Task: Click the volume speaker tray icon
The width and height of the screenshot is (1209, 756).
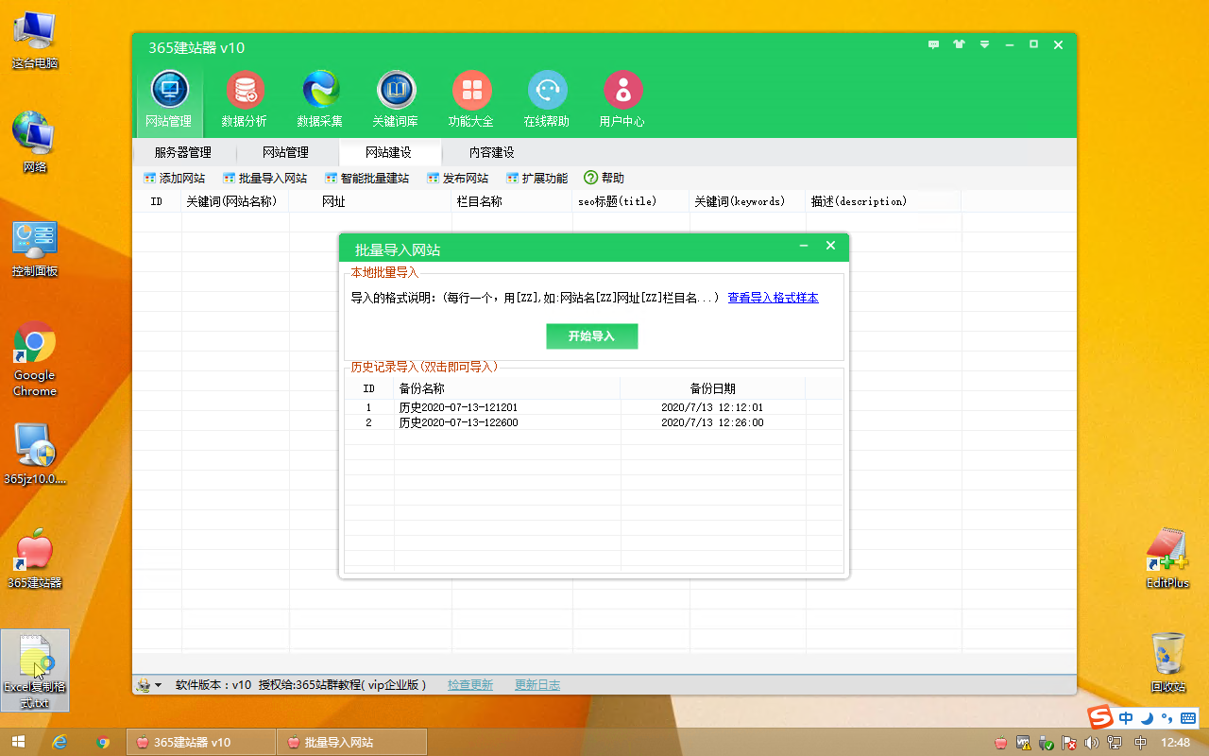Action: pos(1093,743)
